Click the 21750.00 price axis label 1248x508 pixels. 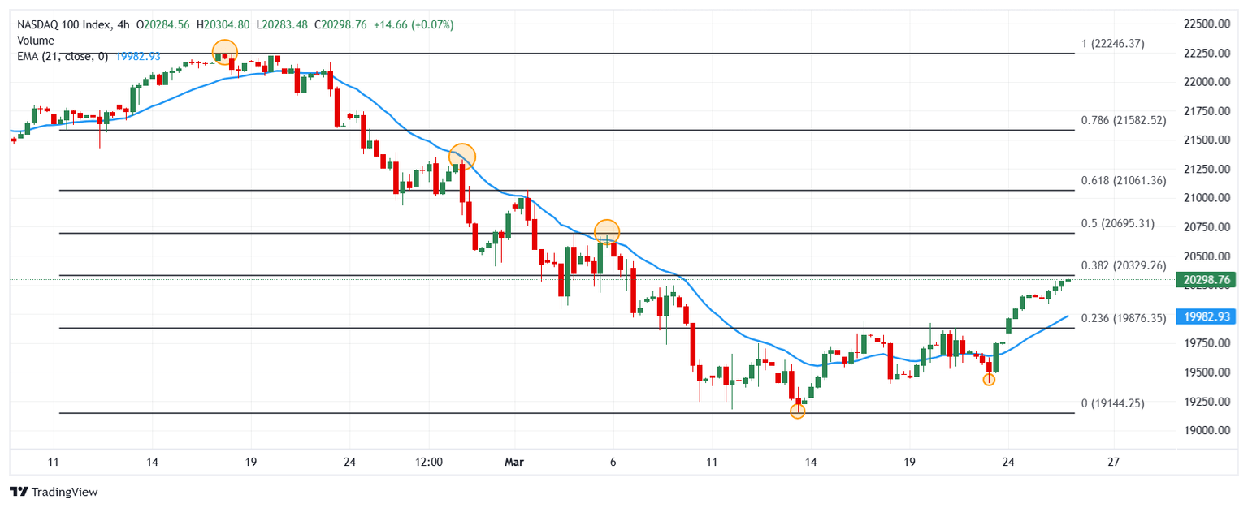point(1207,111)
